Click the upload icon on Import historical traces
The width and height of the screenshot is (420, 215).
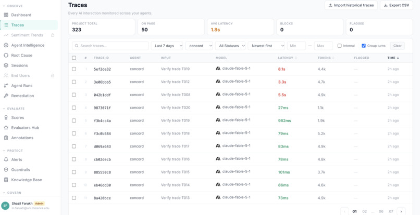(330, 5)
